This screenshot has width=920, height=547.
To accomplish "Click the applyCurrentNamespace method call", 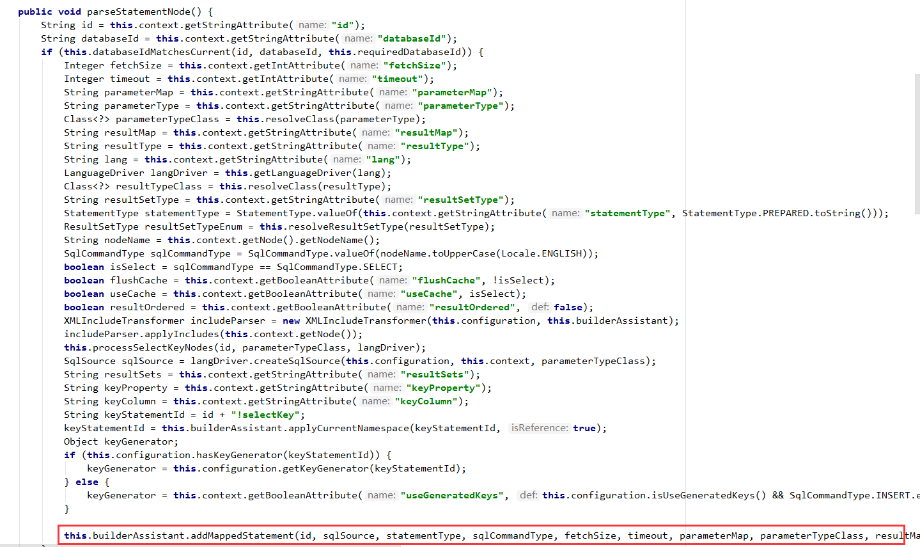I will 346,428.
